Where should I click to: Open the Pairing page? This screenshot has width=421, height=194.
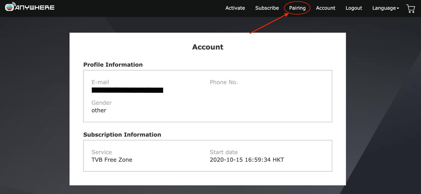[297, 8]
